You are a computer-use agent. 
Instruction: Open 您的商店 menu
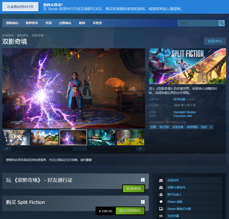12,23
